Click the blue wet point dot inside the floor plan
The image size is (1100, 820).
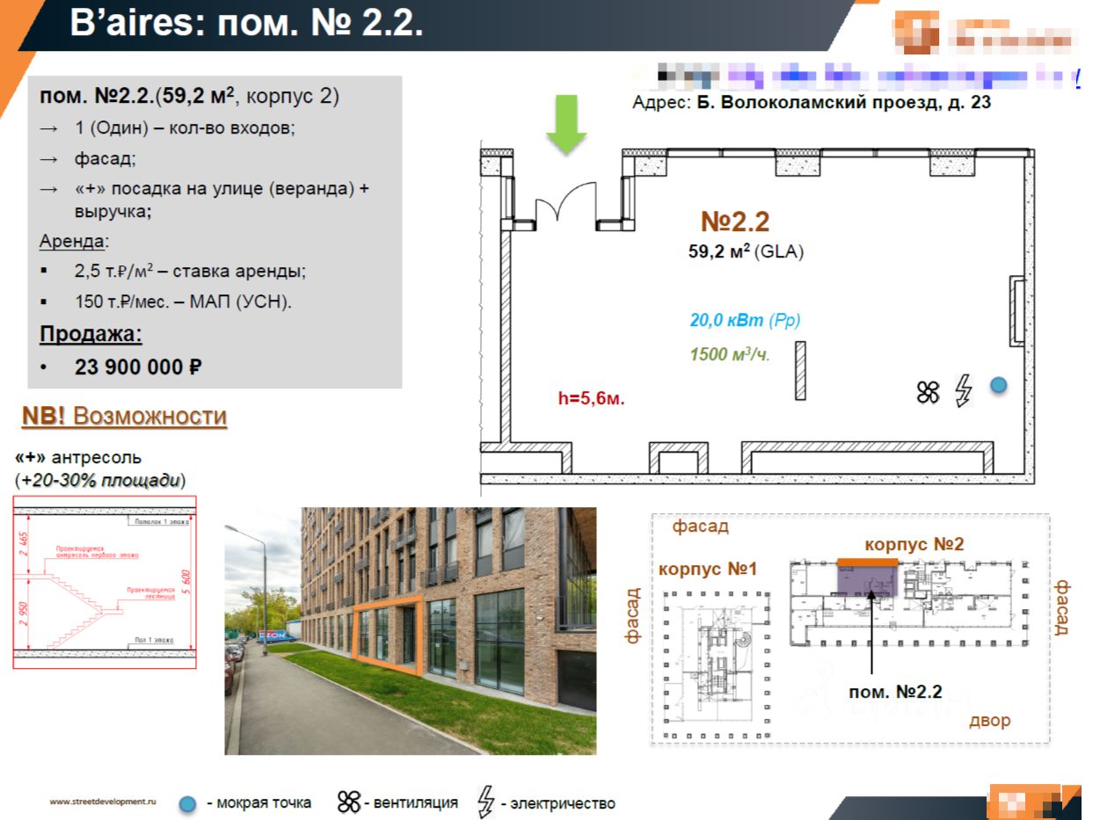[998, 384]
